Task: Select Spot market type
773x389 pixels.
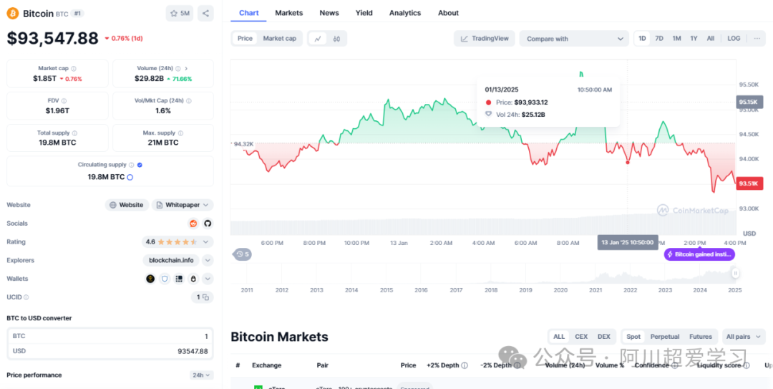Action: [x=633, y=337]
